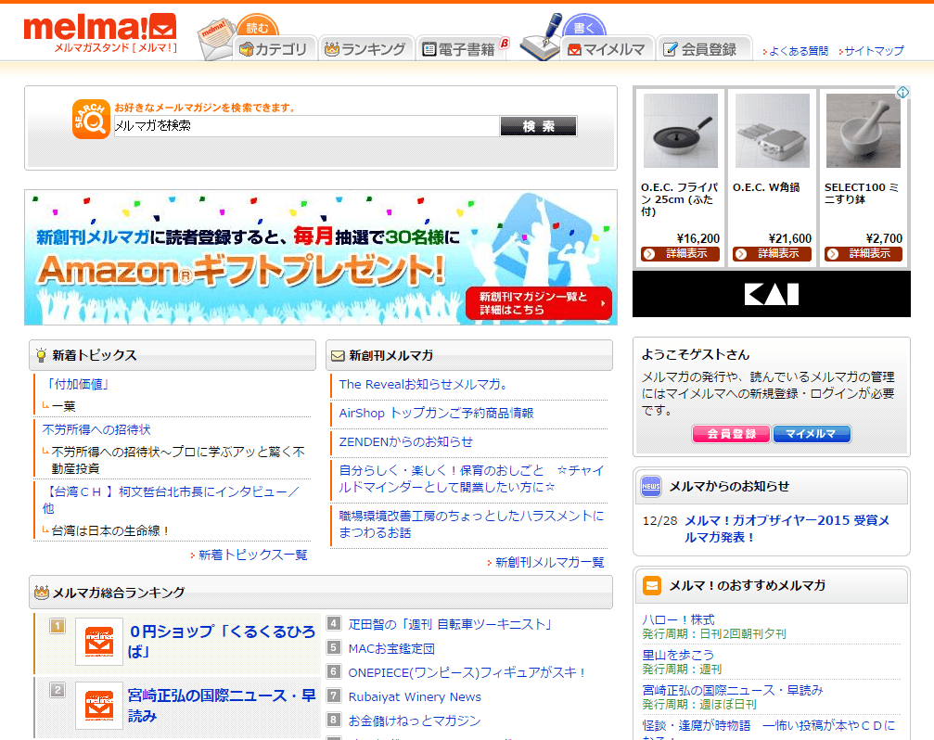
Task: Open The Revealお知らせメルマガ link
Action: [x=423, y=385]
